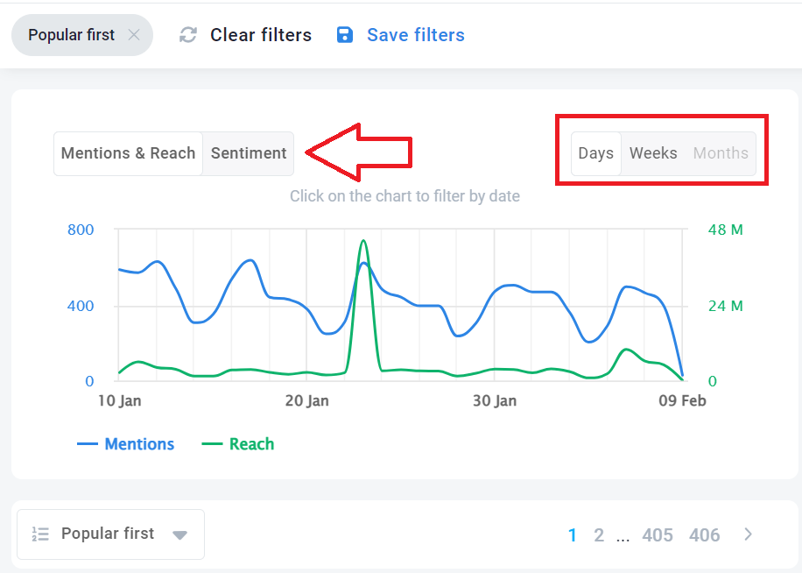Switch to the Sentiment chart tab
802x573 pixels.
point(249,153)
